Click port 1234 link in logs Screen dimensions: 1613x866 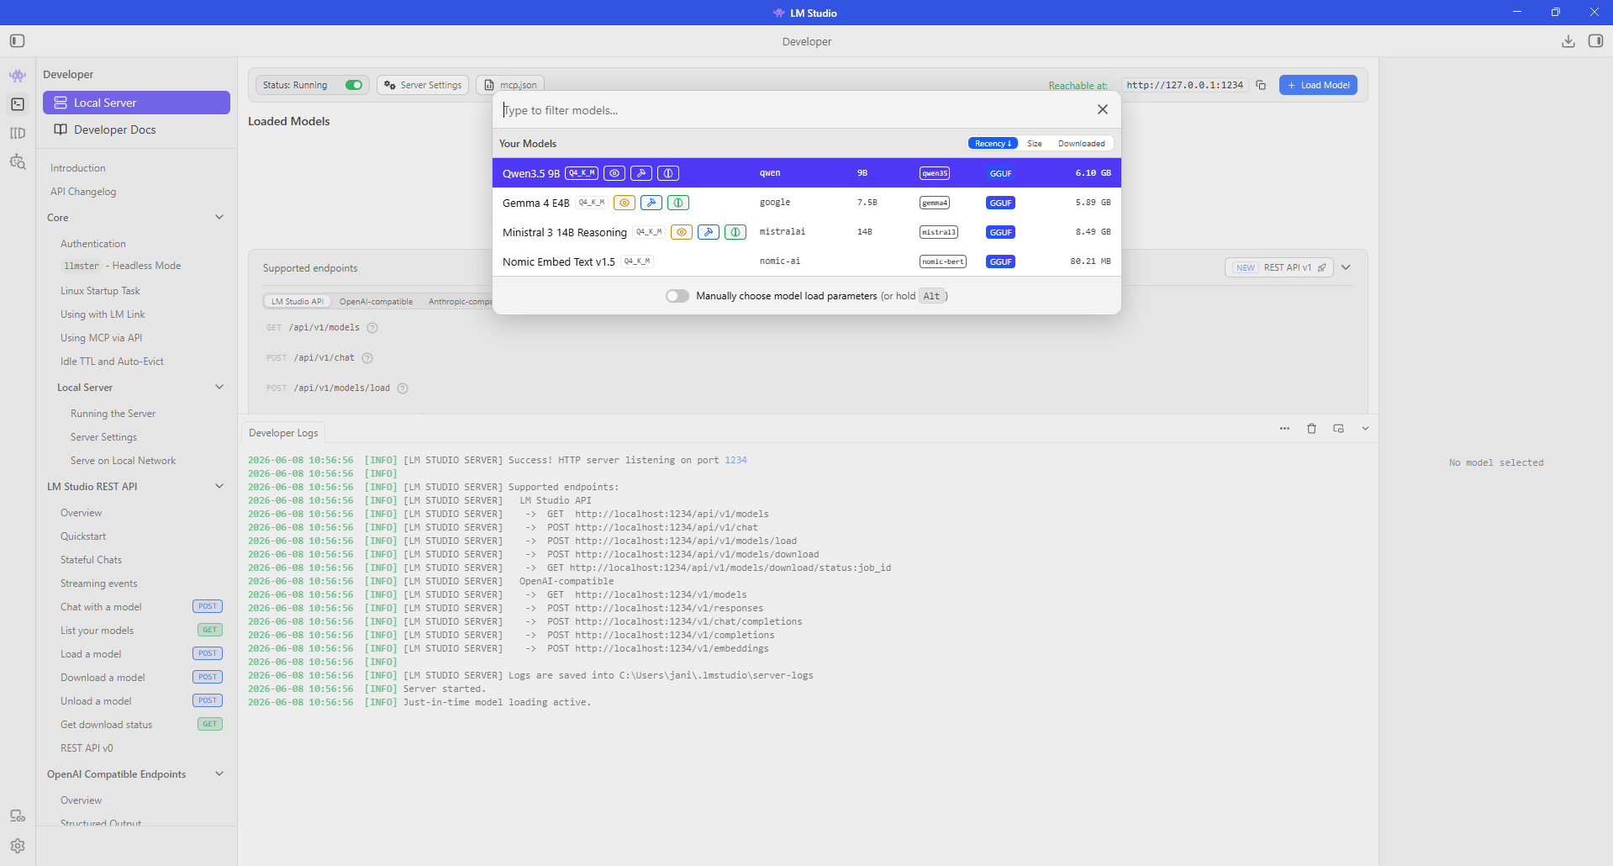click(x=735, y=460)
